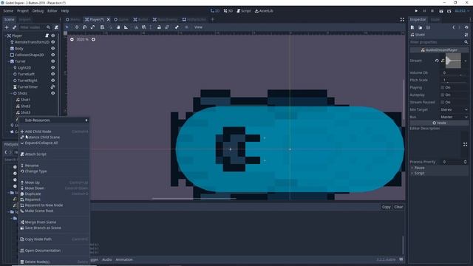Expand Editor Description text box
Screen dimensions: 473x266
click(x=465, y=145)
